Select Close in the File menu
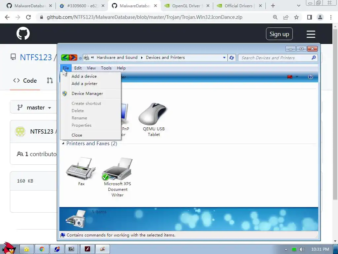The height and width of the screenshot is (254, 338). click(90, 135)
